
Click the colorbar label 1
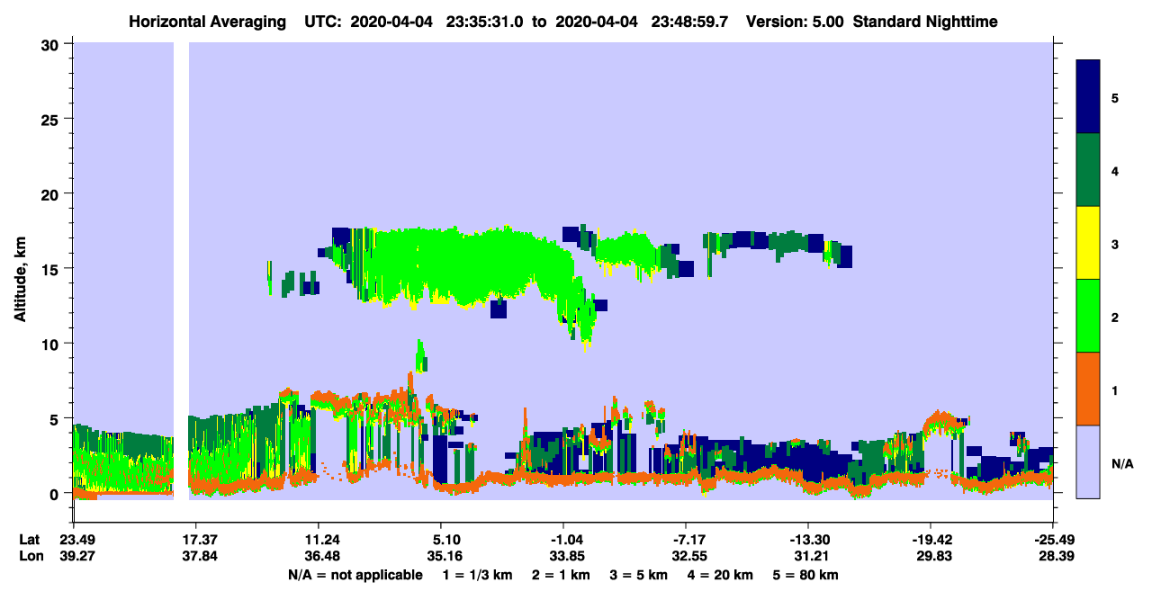1115,390
